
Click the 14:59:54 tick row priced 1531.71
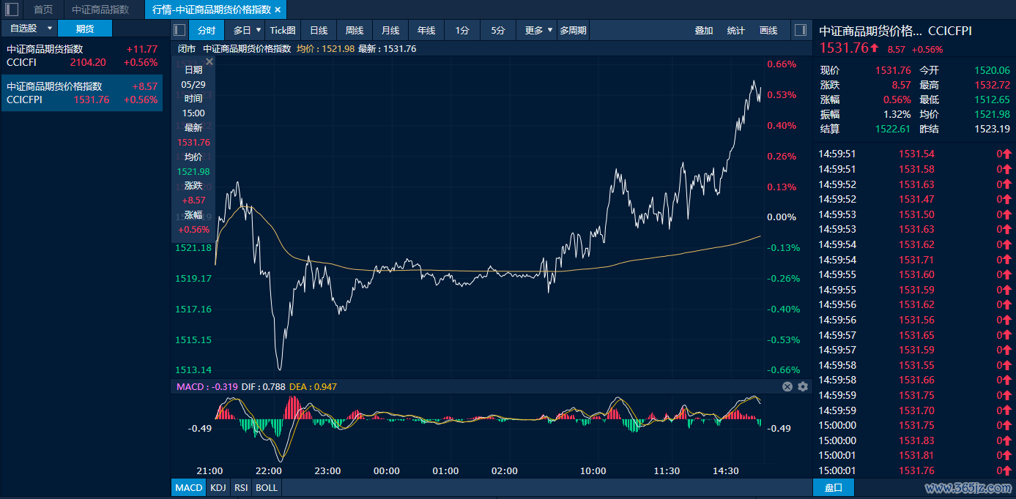click(x=914, y=259)
